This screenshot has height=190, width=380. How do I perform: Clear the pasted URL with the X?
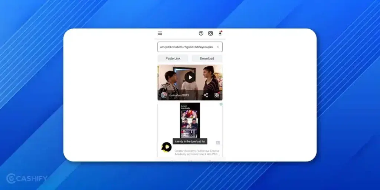217,47
